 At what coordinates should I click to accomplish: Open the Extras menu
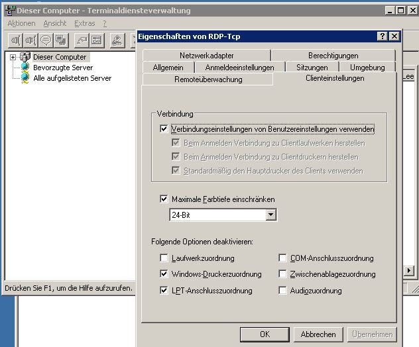pos(85,23)
